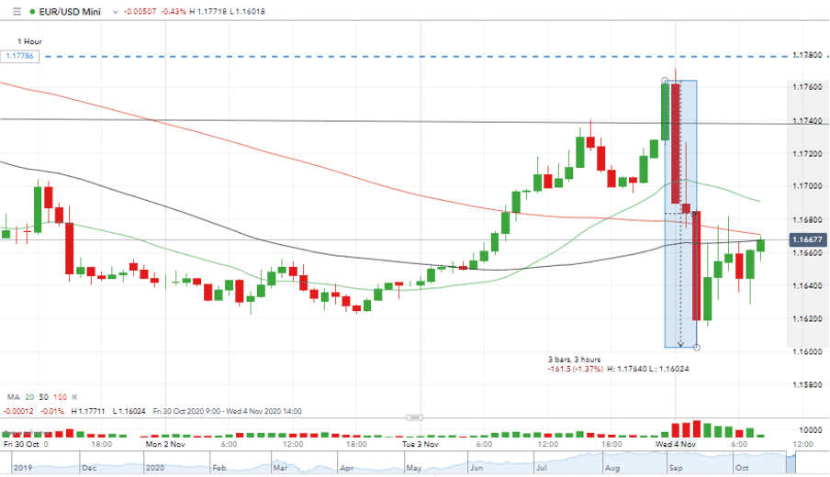Click the '3 bars, 3 hours' measurement text
Image resolution: width=830 pixels, height=477 pixels.
click(574, 359)
